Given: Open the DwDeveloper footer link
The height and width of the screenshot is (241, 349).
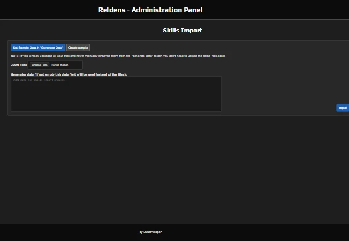Looking at the screenshot, I should 152,232.
